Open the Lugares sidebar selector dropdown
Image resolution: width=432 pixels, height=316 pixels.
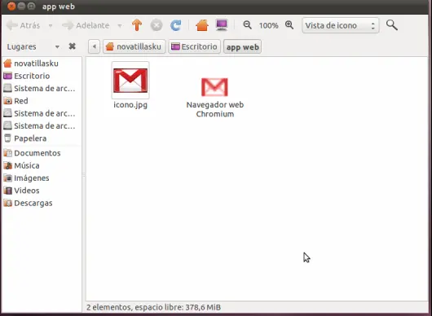57,46
